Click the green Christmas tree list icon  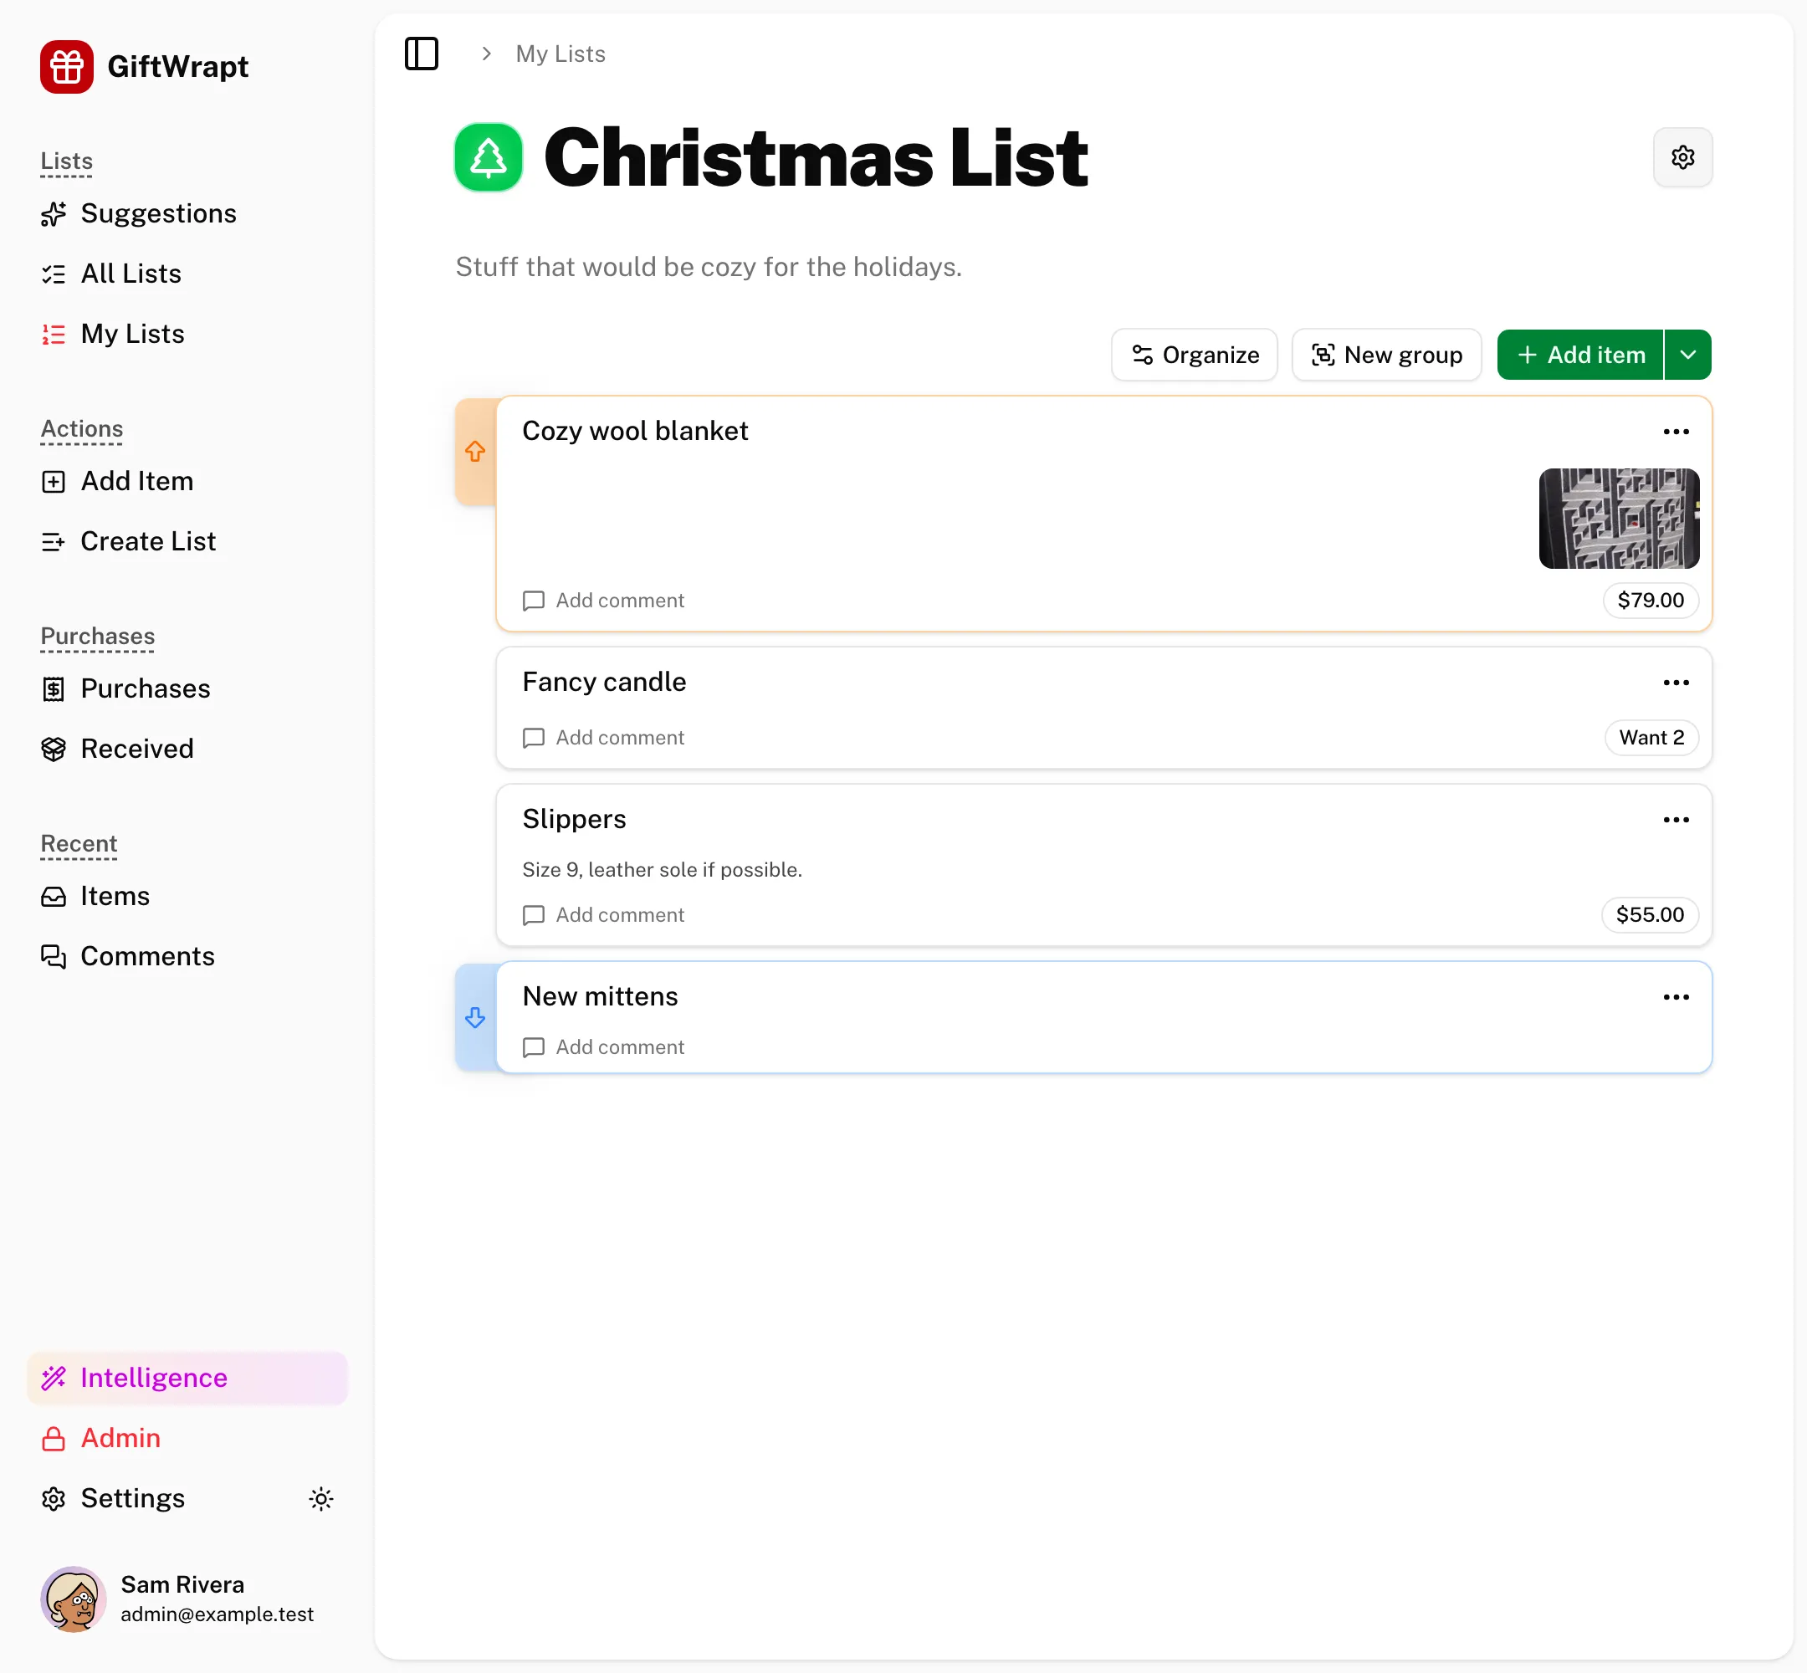(x=488, y=157)
